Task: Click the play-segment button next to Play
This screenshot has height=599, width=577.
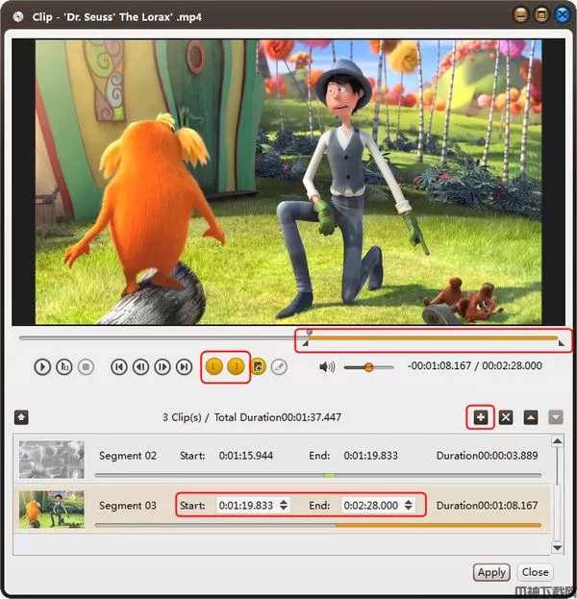Action: (63, 367)
